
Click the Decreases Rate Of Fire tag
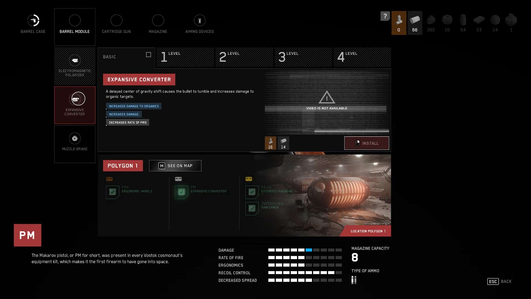127,122
